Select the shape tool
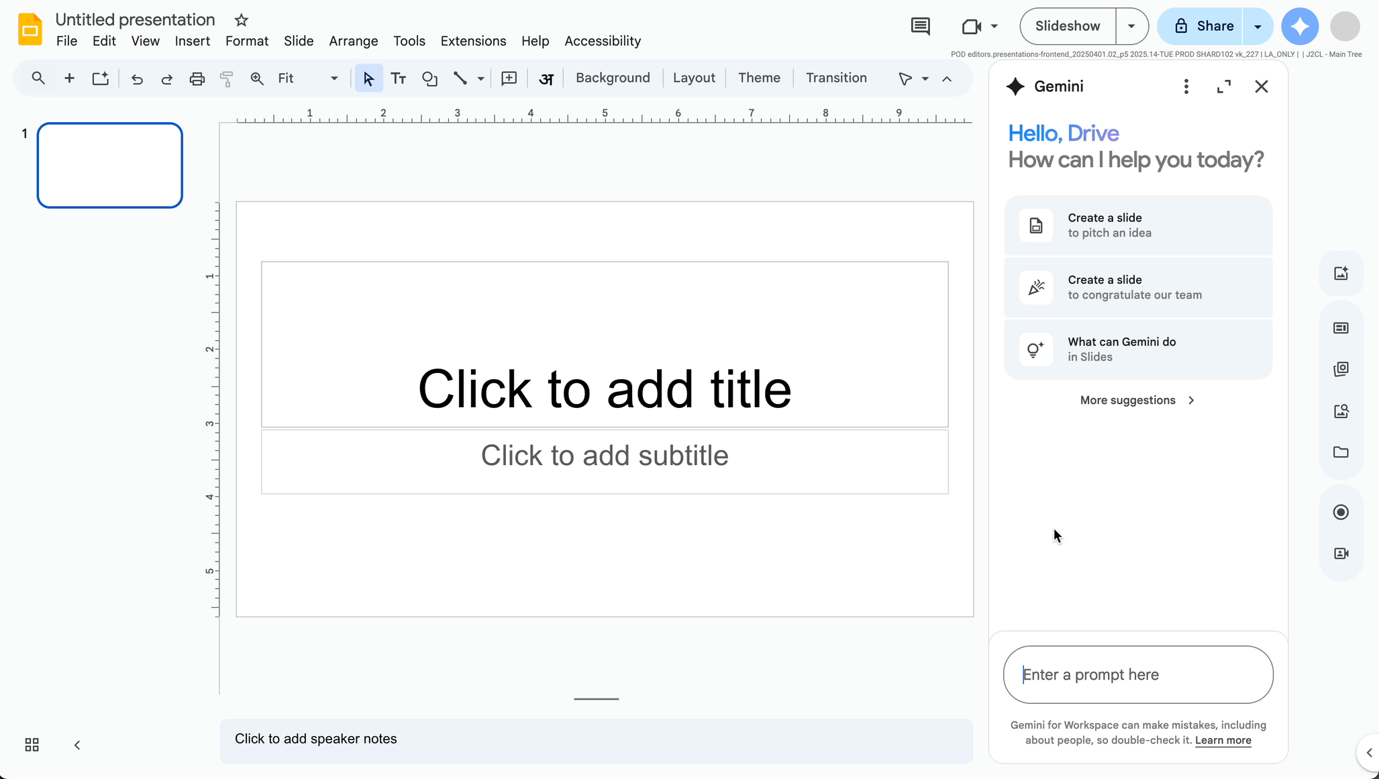 429,79
